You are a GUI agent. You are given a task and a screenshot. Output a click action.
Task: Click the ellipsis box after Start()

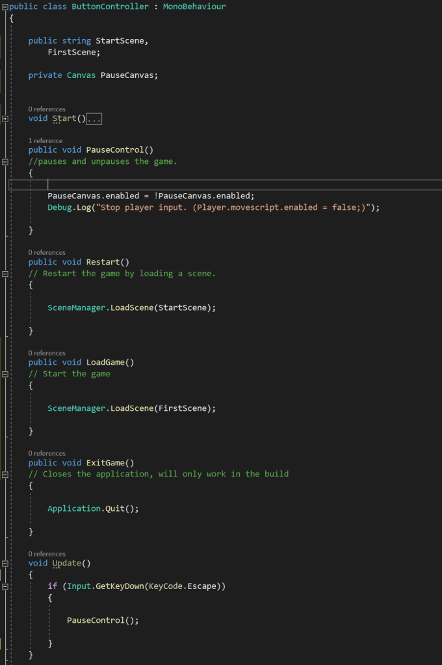tap(94, 119)
